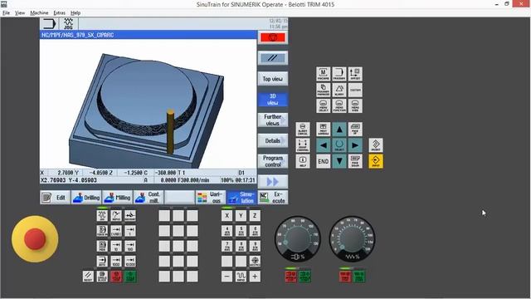Select the 3D view softkey

(x=273, y=100)
